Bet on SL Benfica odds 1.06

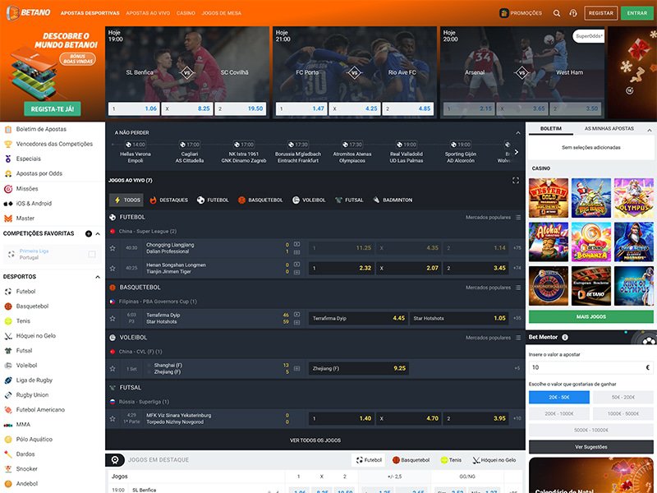click(134, 108)
